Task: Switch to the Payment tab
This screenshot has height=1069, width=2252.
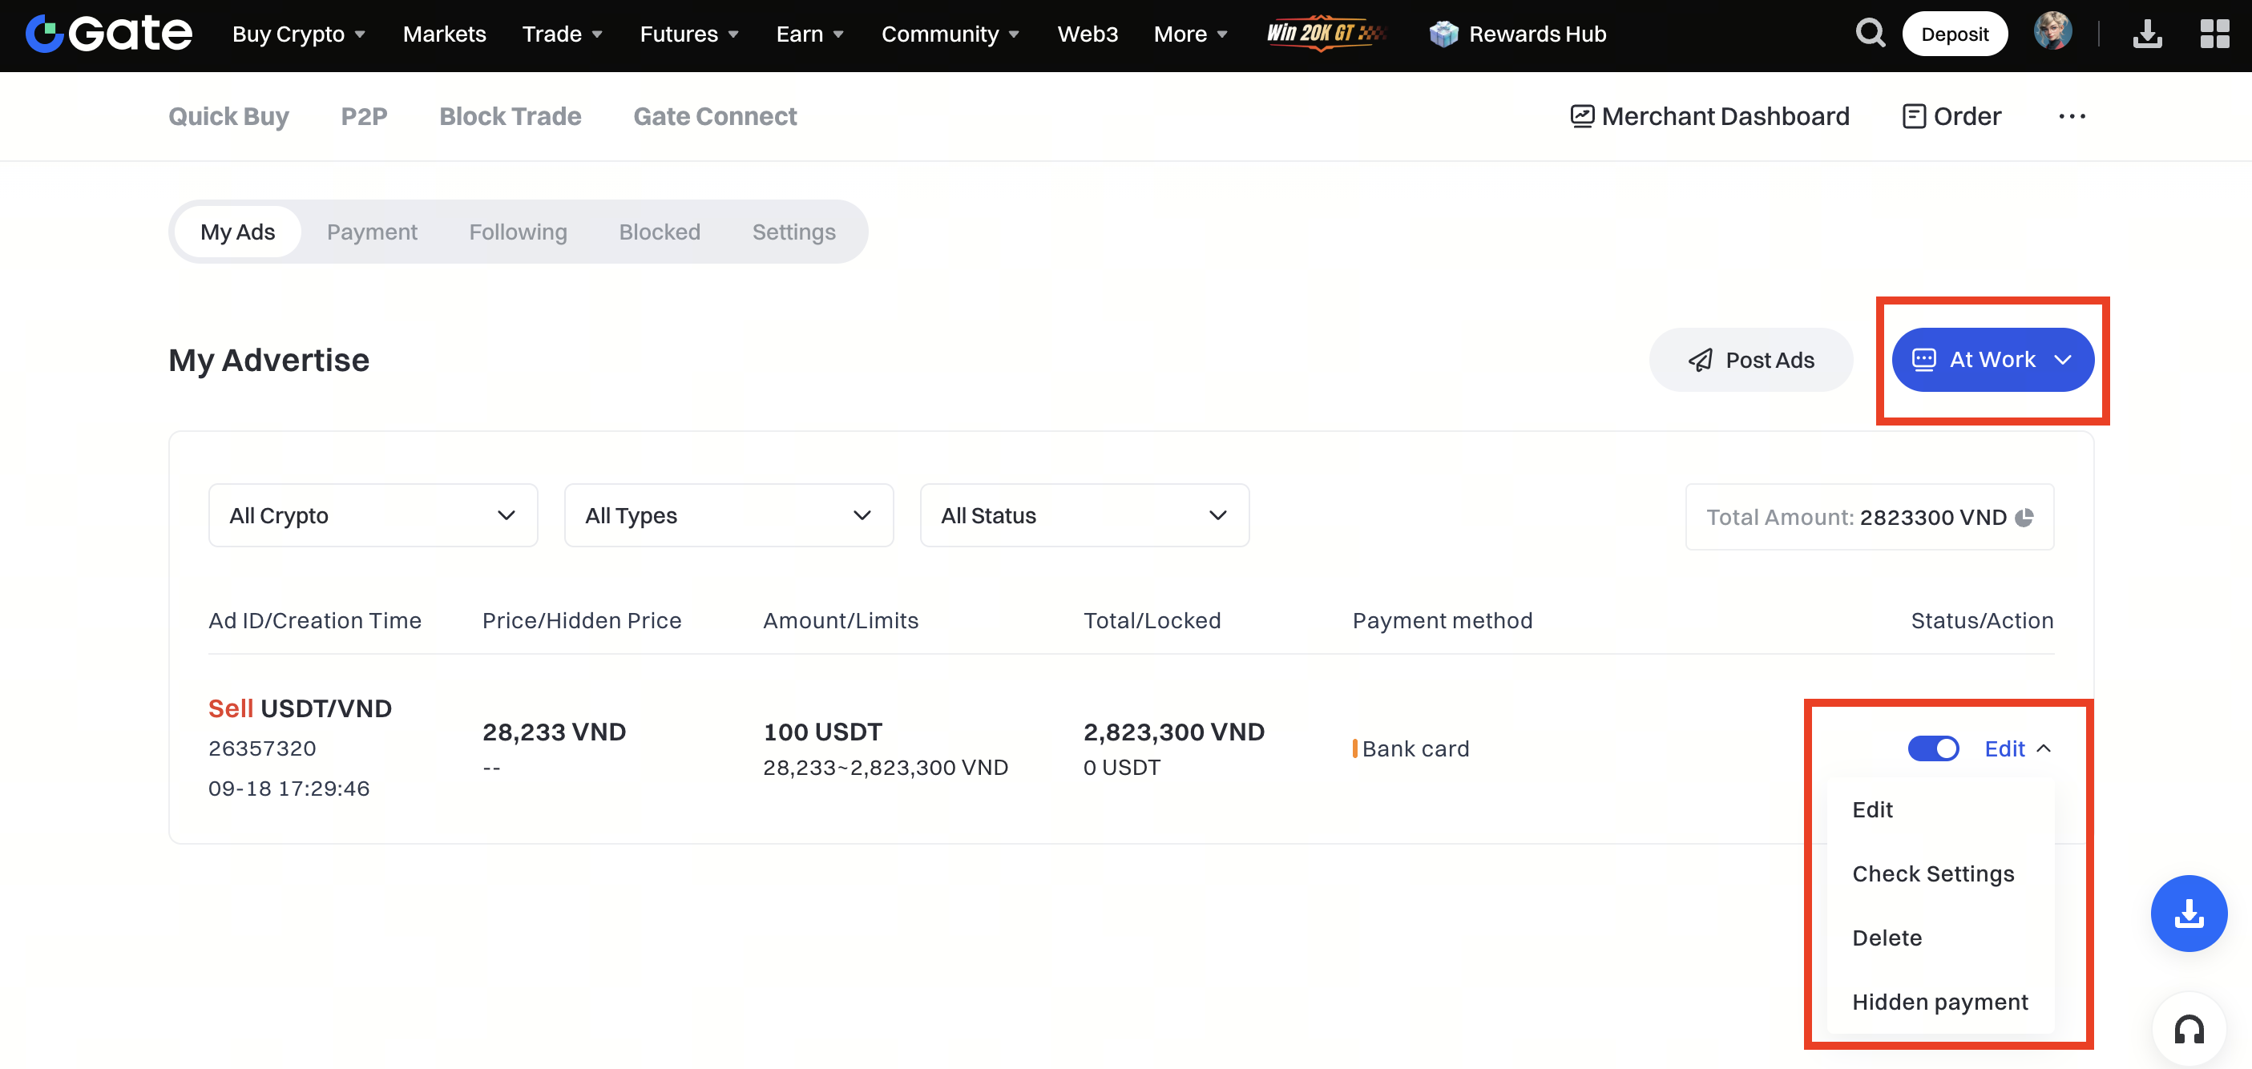Action: pyautogui.click(x=372, y=232)
